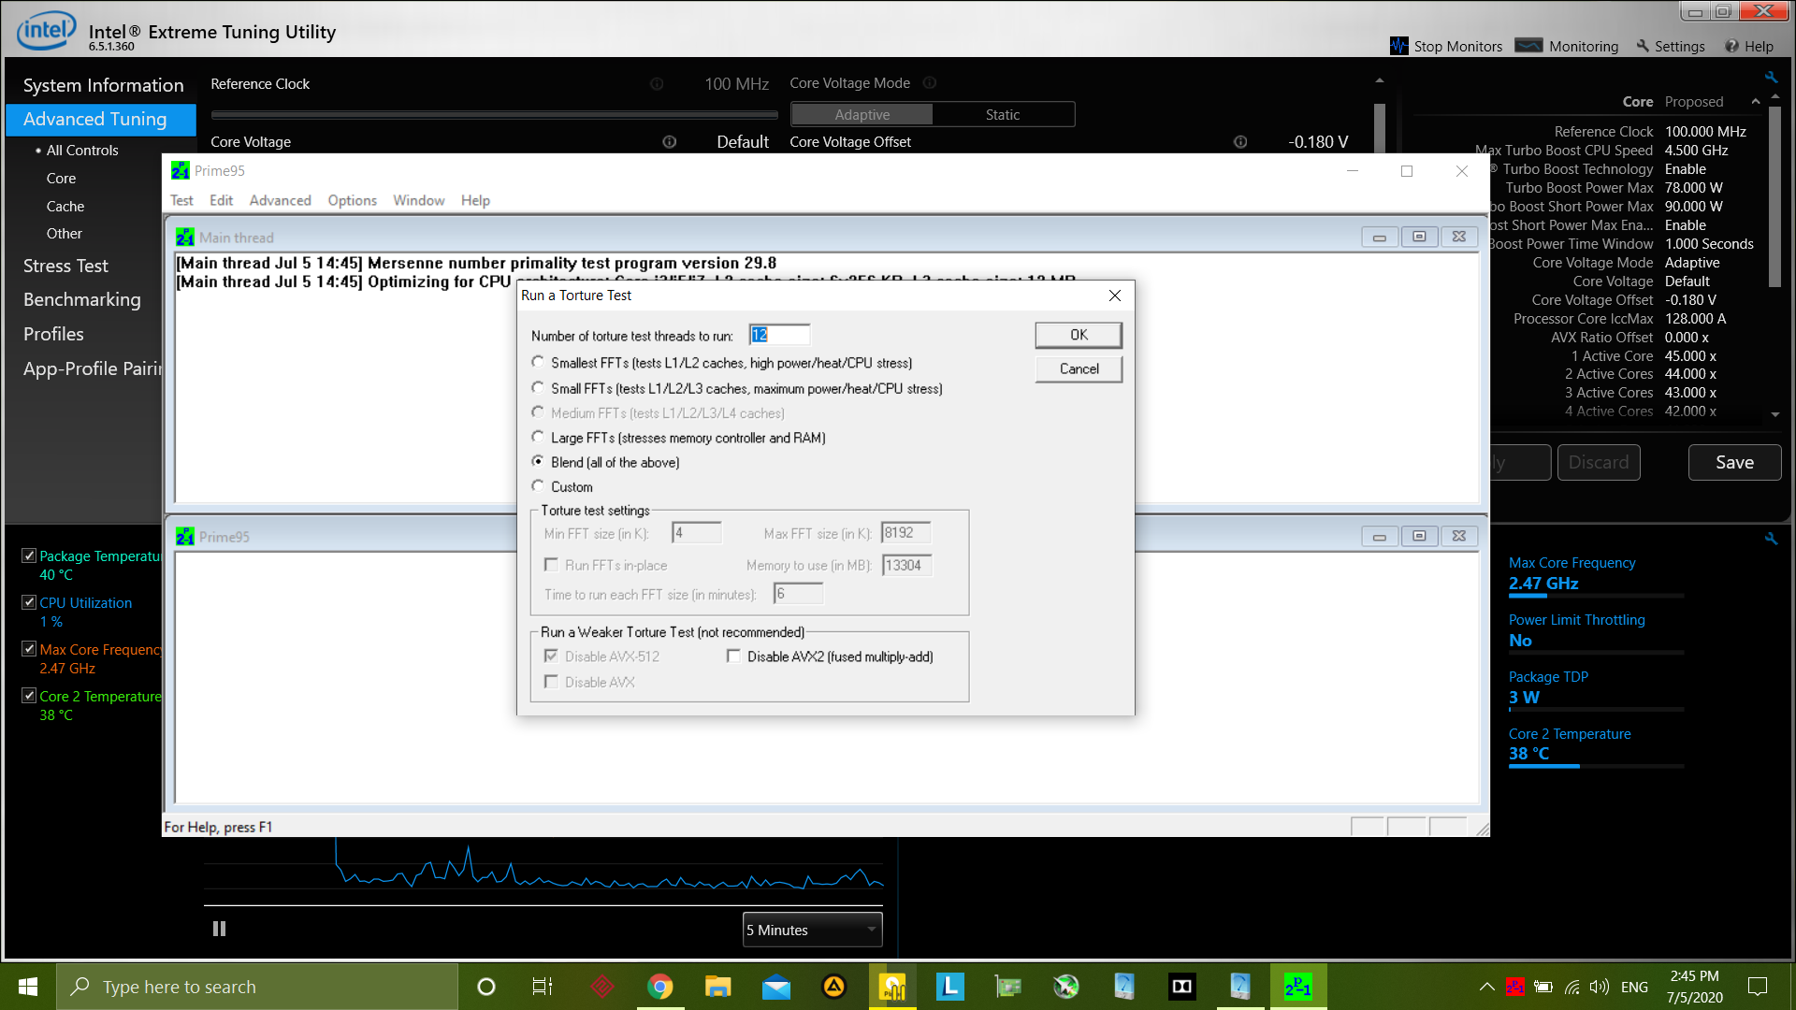The width and height of the screenshot is (1796, 1010).
Task: Open Mail app from taskbar
Action: click(x=776, y=987)
